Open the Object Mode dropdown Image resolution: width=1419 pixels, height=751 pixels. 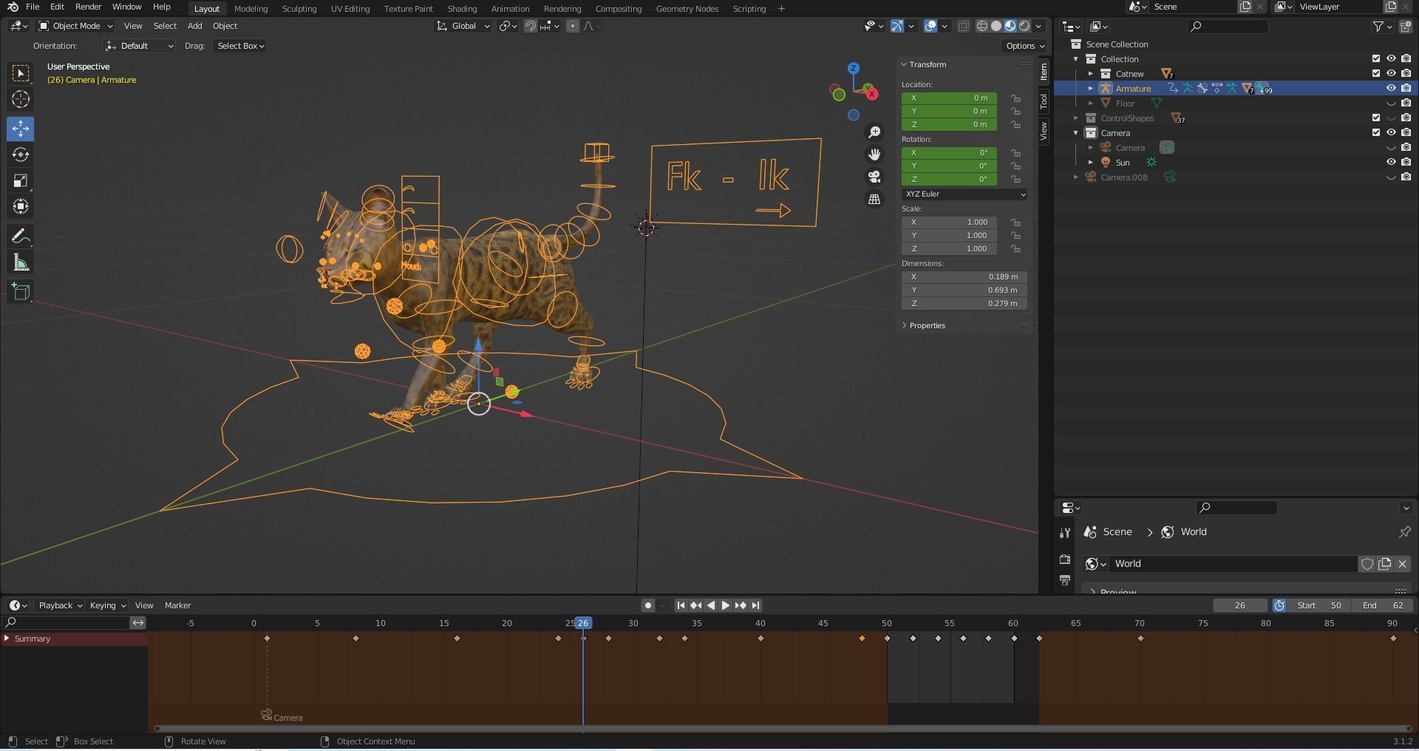tap(75, 26)
